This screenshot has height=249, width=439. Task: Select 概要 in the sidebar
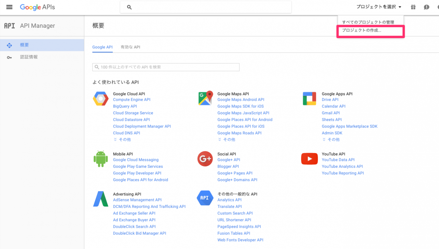(x=42, y=45)
